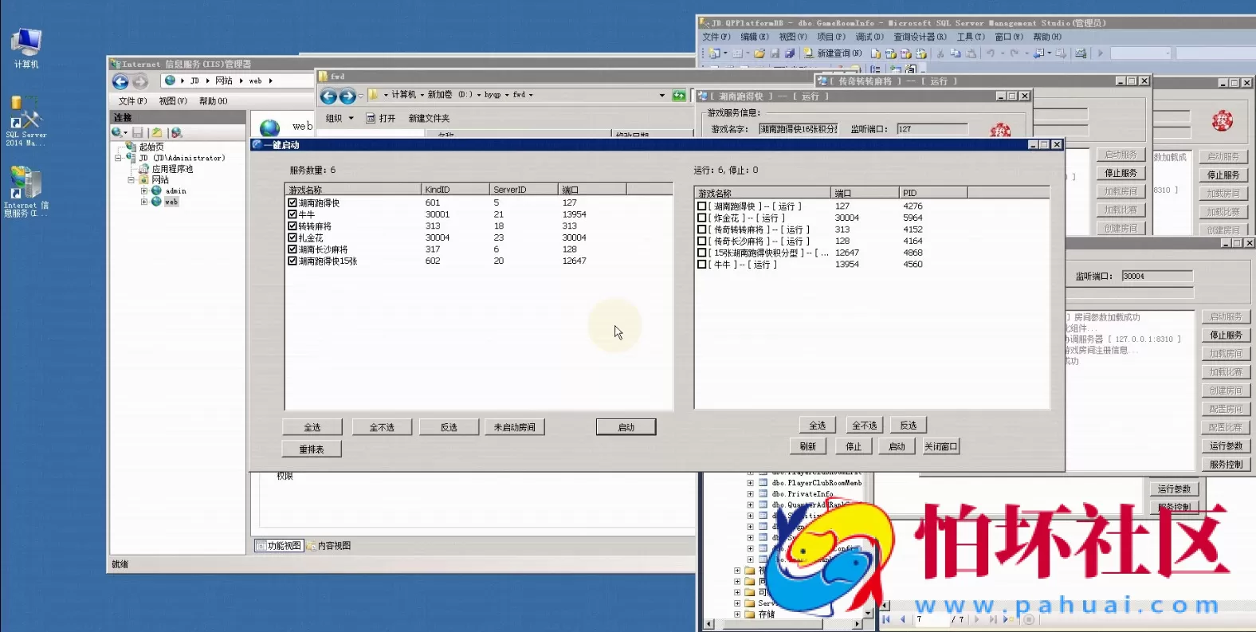Click the 关闭窗口 button
The width and height of the screenshot is (1256, 632).
tap(940, 446)
